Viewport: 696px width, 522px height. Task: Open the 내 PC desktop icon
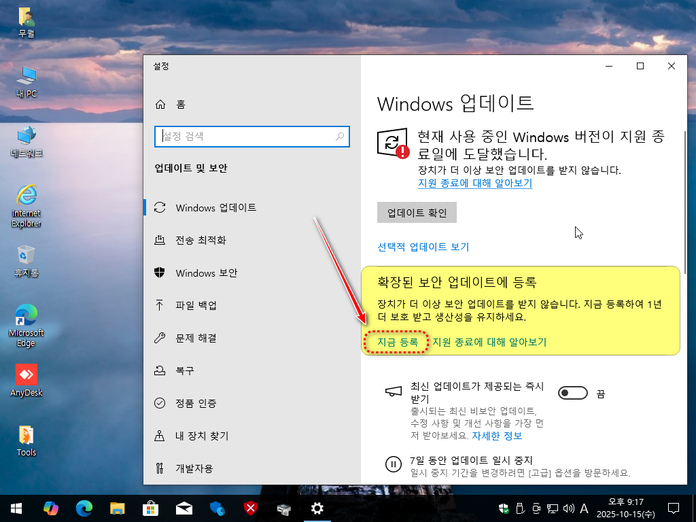point(27,82)
